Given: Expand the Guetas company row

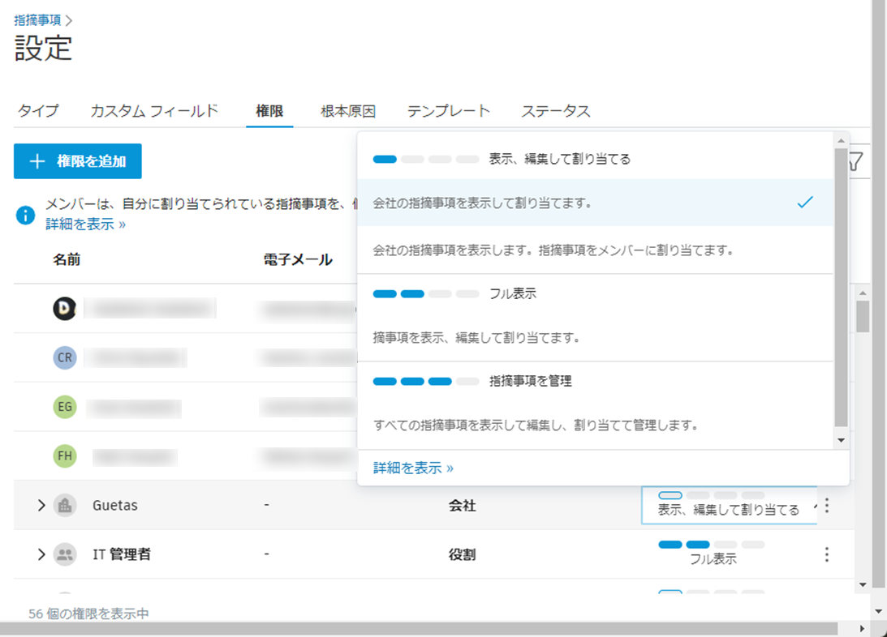Looking at the screenshot, I should [41, 506].
